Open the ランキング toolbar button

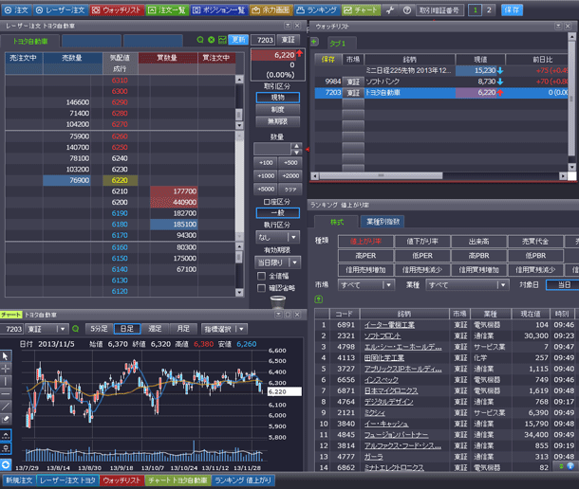click(317, 10)
